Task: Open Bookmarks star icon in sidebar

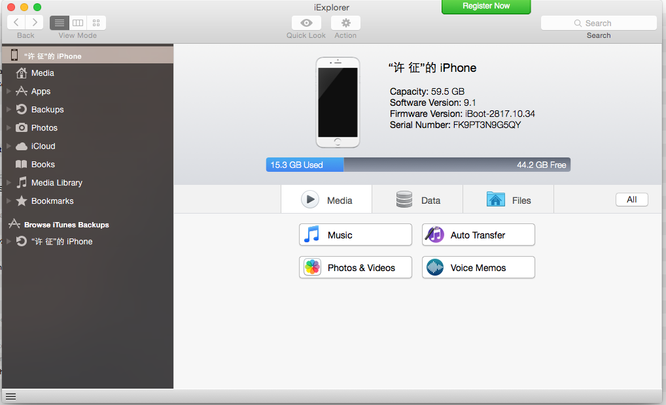Action: pyautogui.click(x=21, y=201)
